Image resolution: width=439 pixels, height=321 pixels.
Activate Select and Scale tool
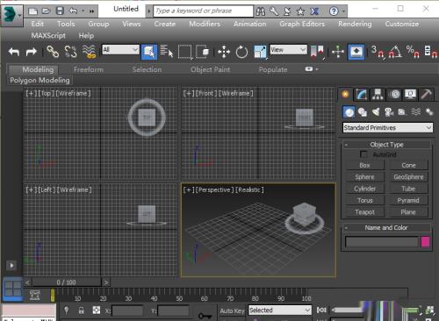(x=260, y=52)
